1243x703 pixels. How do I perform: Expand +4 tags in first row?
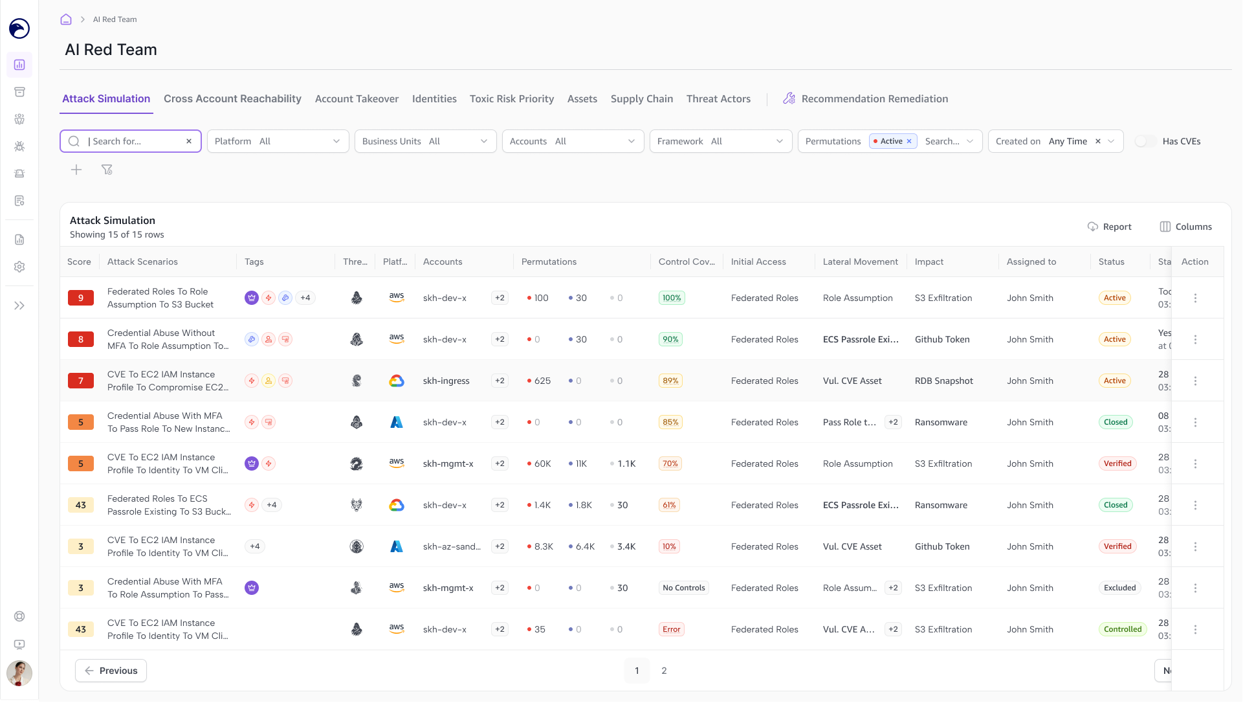[305, 298]
